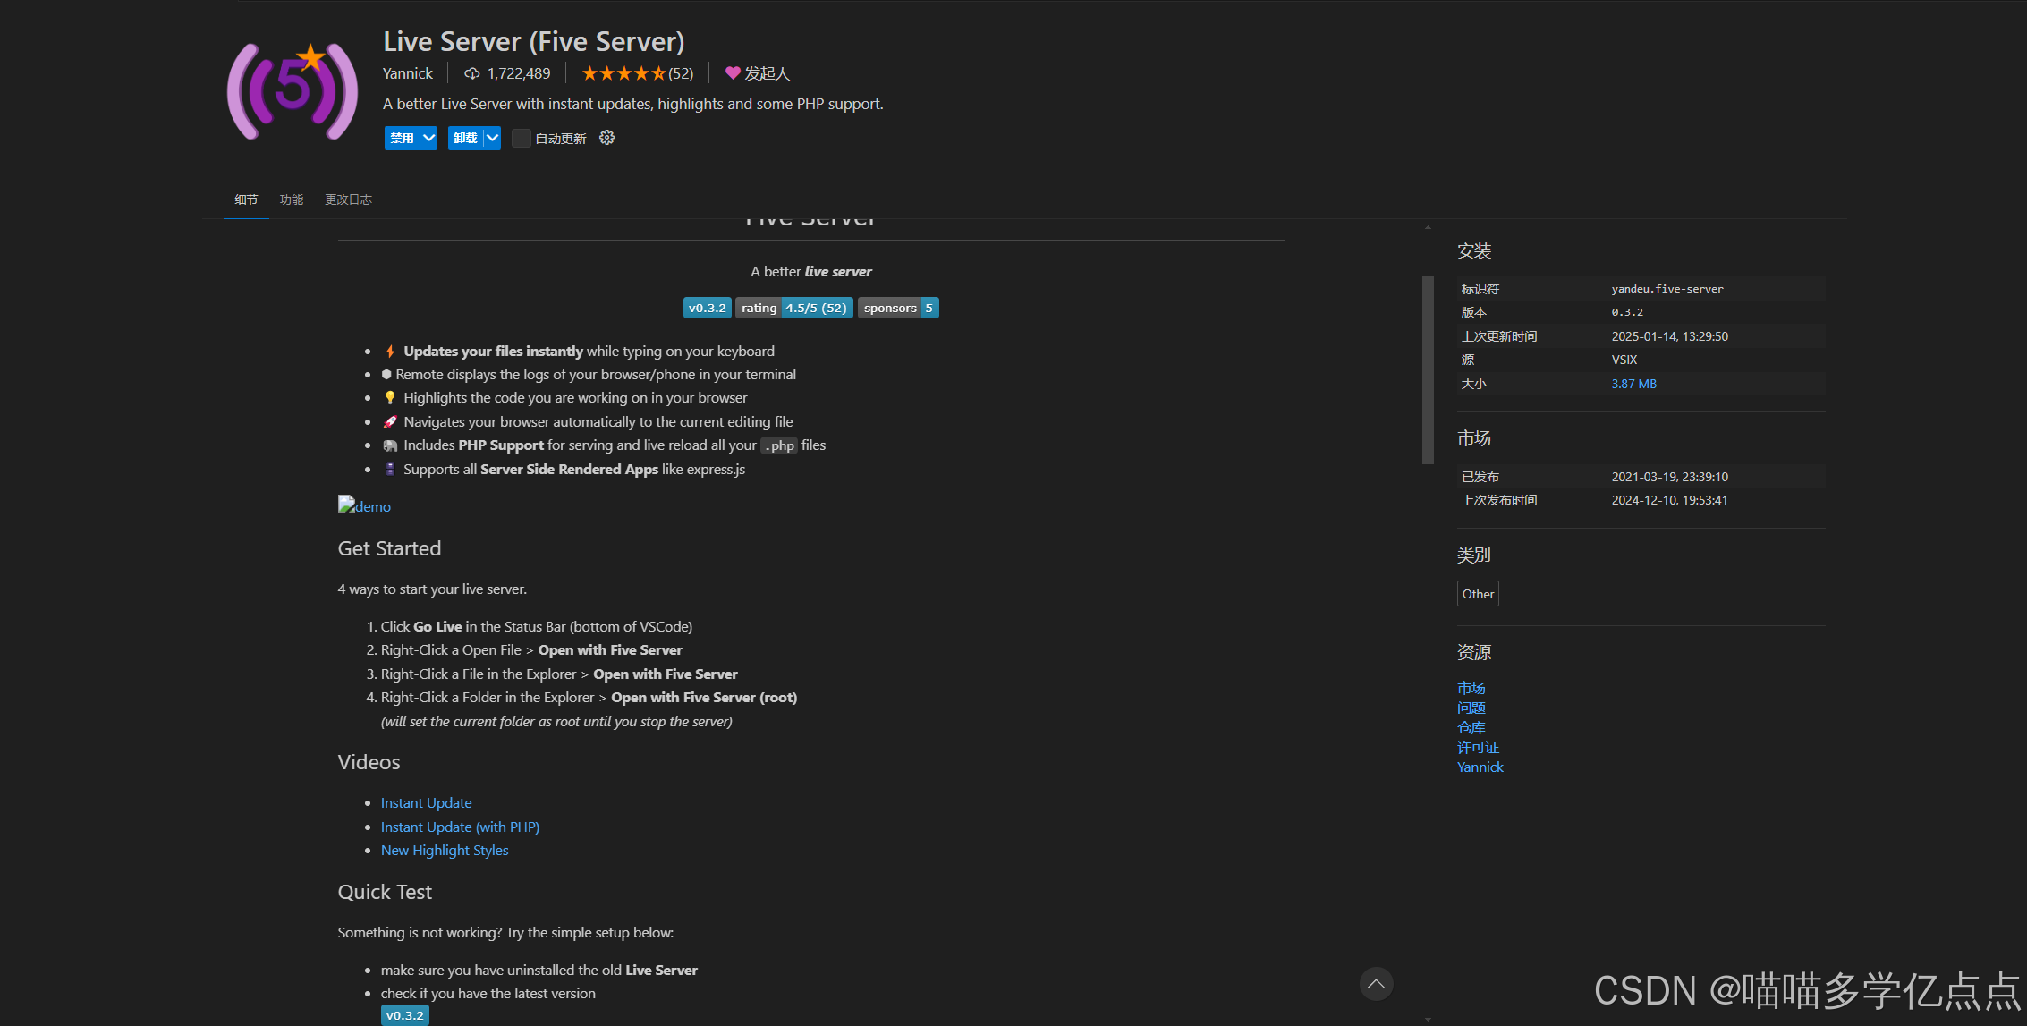Click the rocket emoji bullet
The image size is (2027, 1026).
[x=390, y=421]
